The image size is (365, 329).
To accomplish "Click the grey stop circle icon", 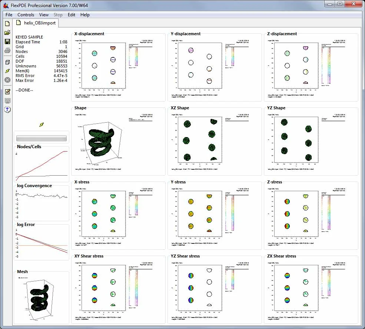I will tap(7, 80).
